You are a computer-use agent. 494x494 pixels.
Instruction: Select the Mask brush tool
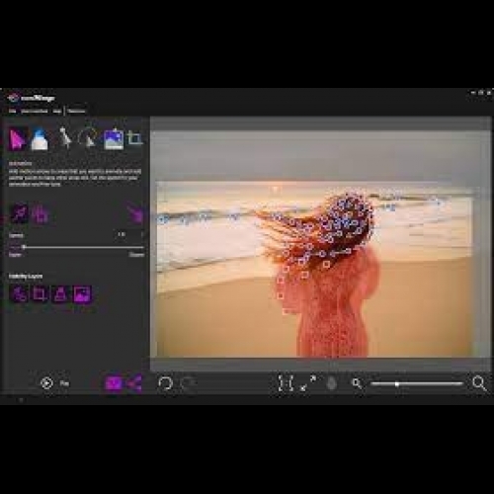tap(40, 139)
